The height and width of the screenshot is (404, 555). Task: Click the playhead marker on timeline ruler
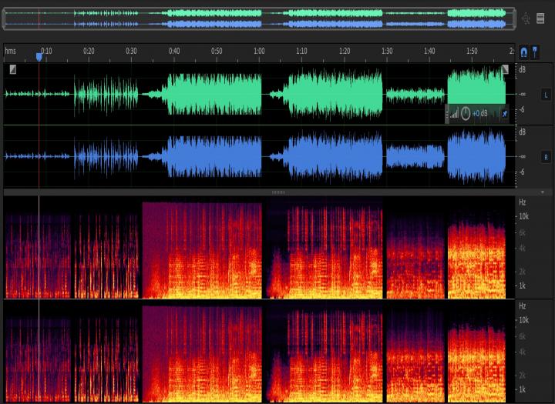[39, 55]
